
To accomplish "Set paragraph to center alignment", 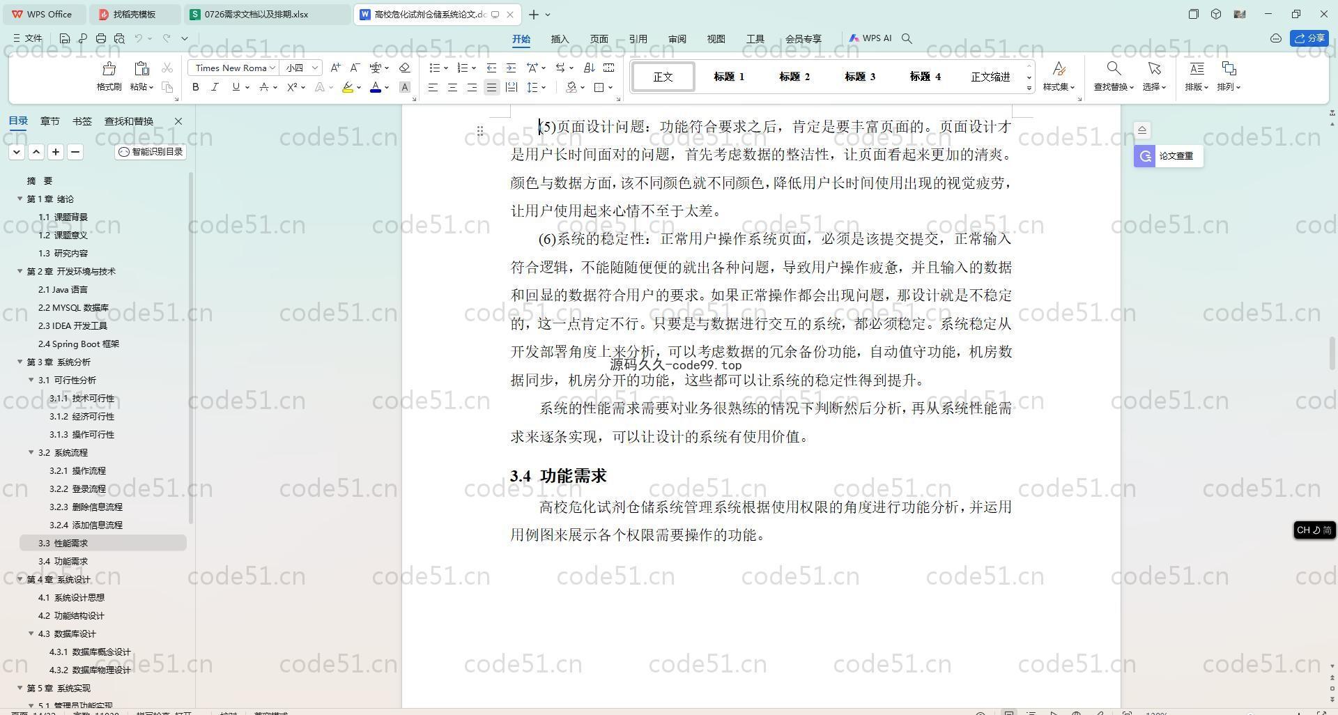I will coord(452,87).
